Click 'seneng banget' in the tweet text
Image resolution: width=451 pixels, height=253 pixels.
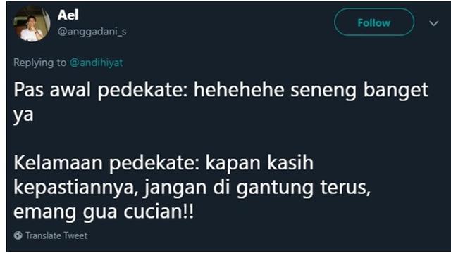(x=359, y=90)
